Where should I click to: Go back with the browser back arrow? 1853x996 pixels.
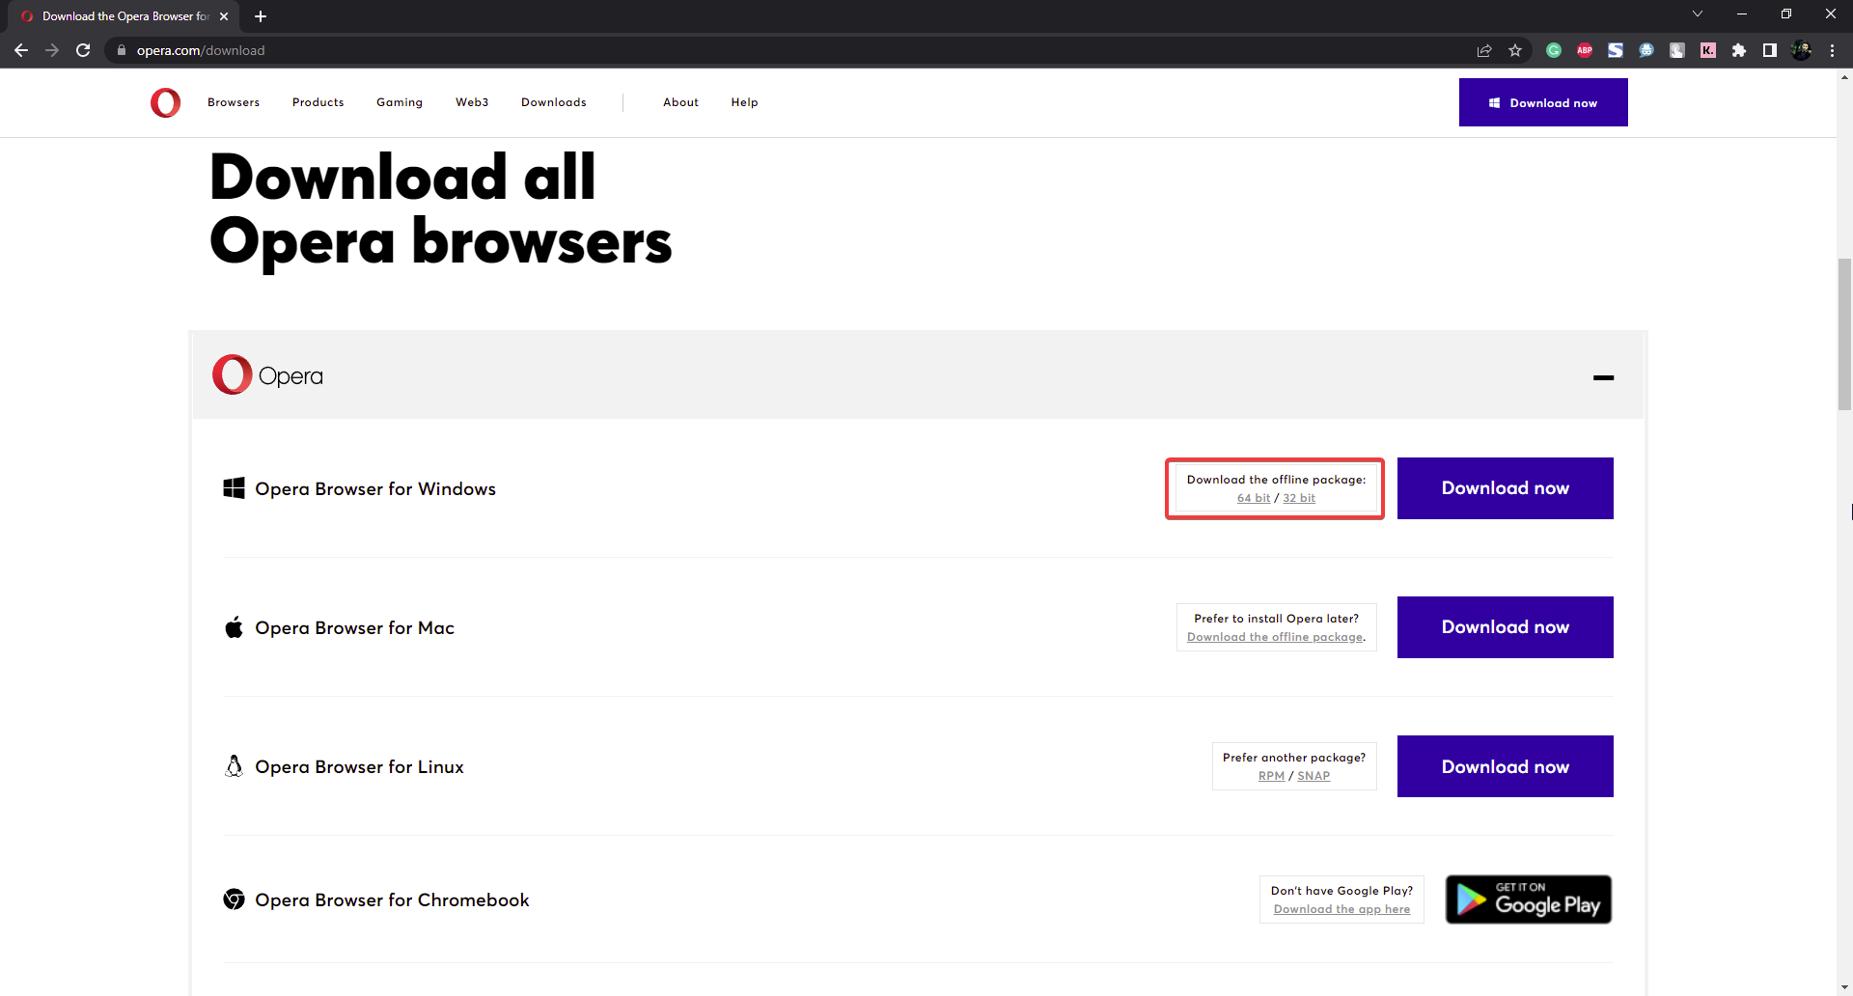pos(21,50)
